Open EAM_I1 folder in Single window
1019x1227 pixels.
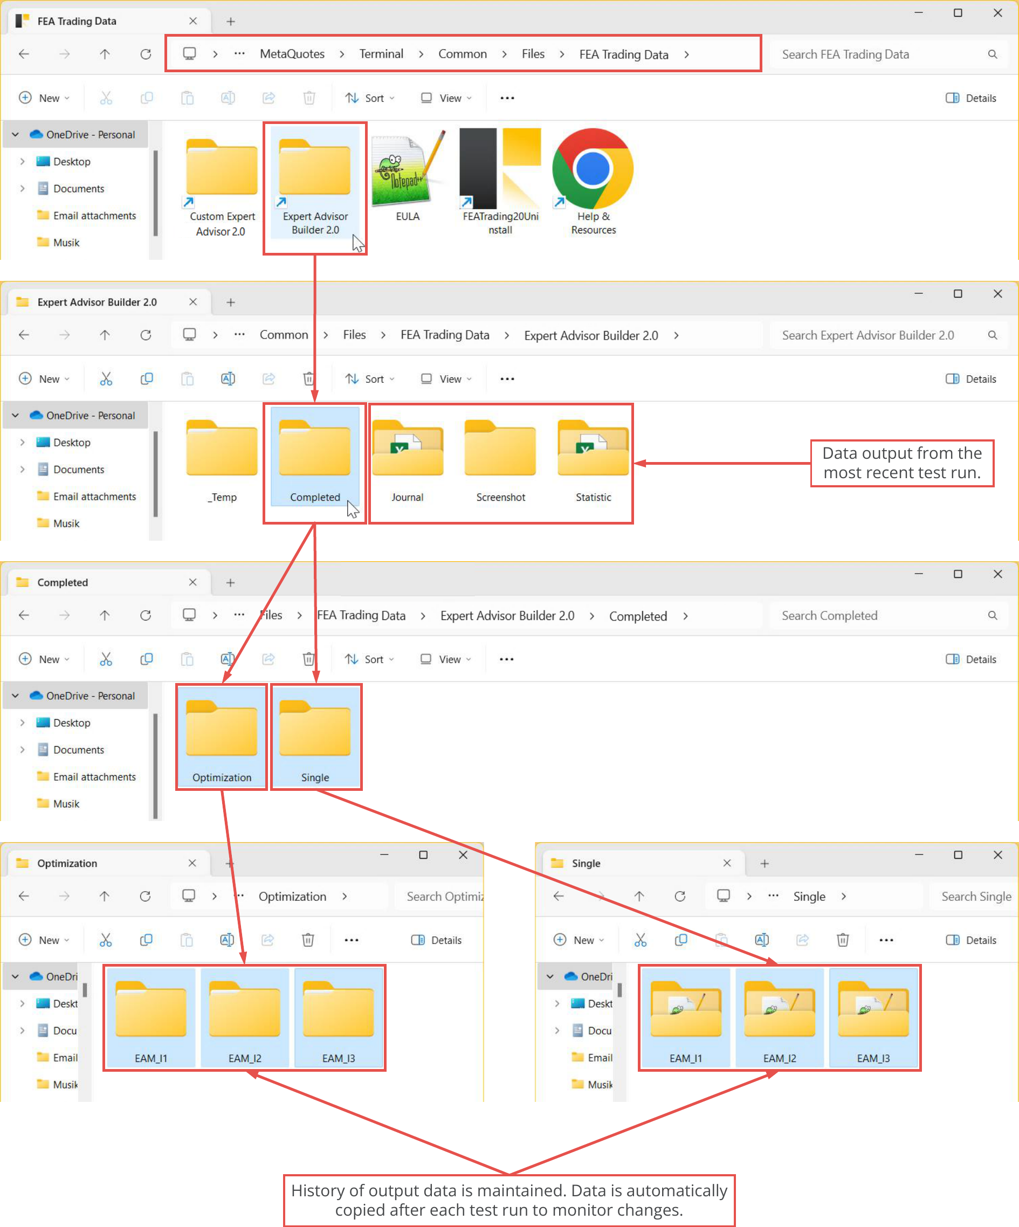point(686,1018)
